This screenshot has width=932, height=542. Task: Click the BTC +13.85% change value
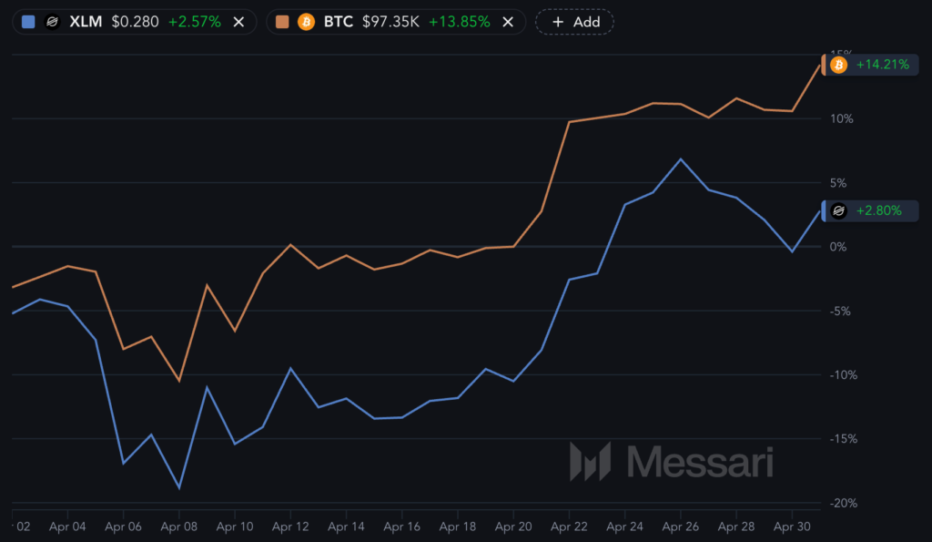coord(460,22)
